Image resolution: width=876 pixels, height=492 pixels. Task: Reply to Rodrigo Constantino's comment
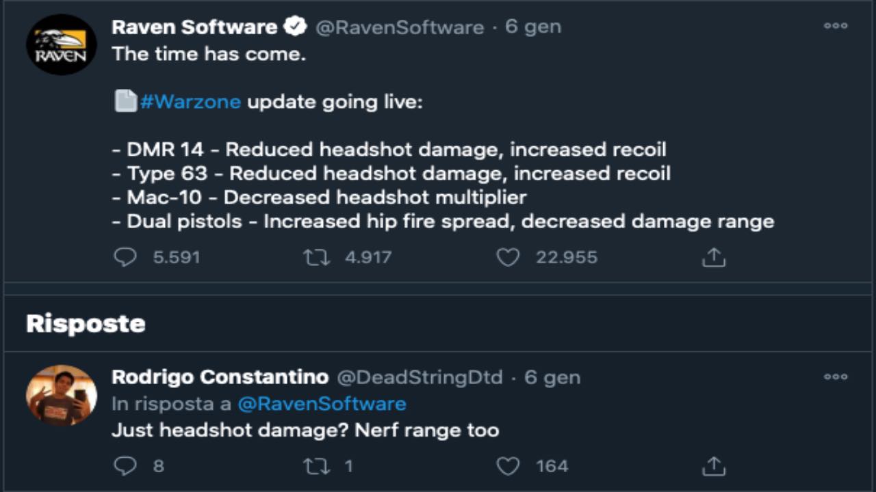point(125,466)
